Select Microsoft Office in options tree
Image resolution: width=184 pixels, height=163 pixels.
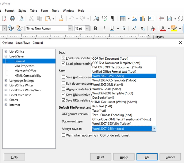pyautogui.click(x=25, y=71)
